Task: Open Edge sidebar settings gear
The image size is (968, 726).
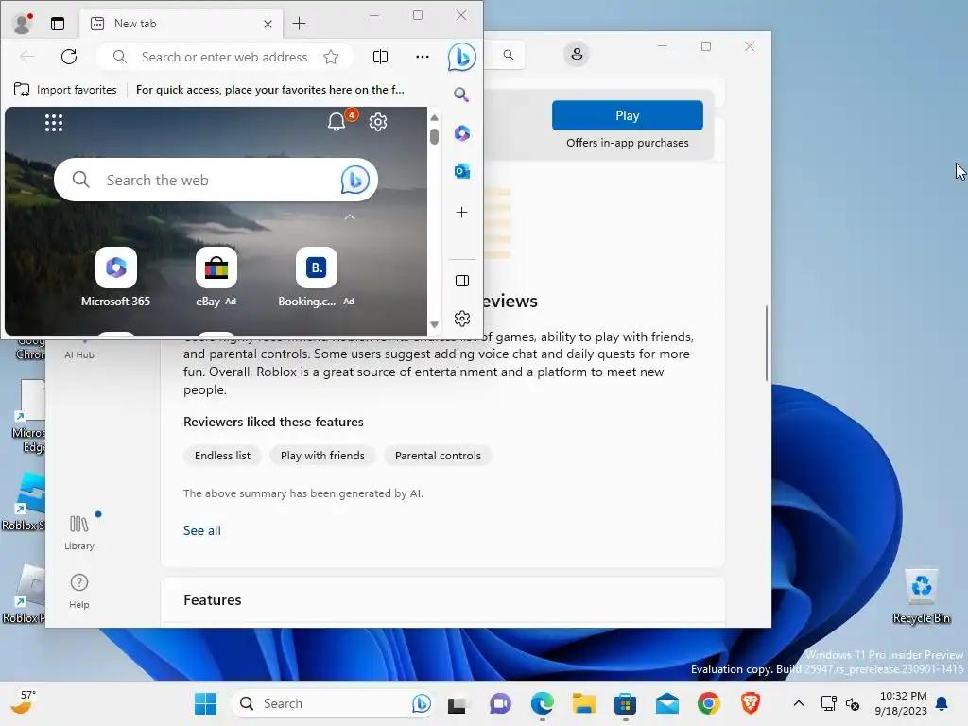Action: click(x=461, y=319)
